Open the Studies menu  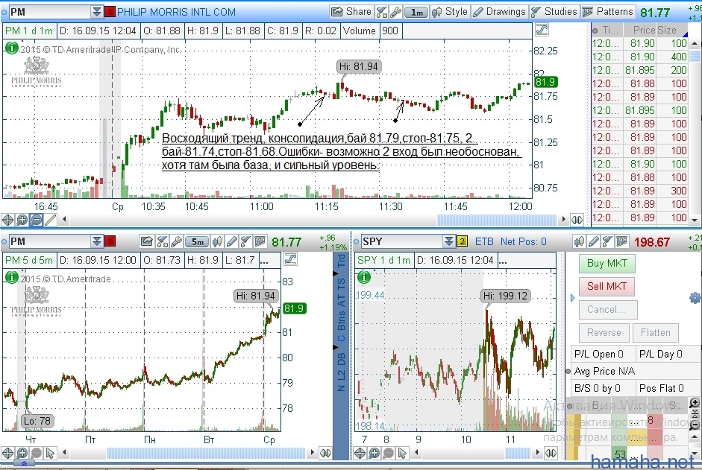(554, 12)
